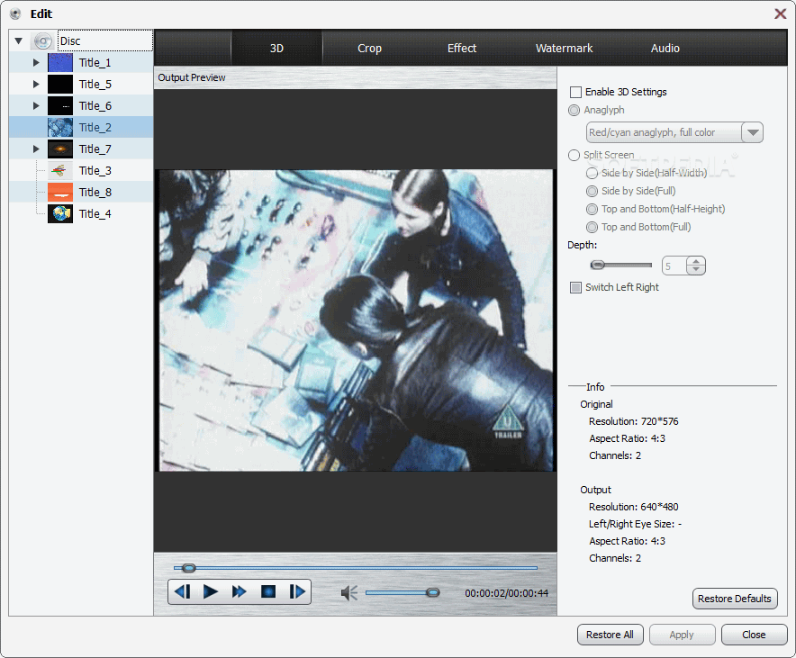796x658 pixels.
Task: Select Title_7 thumbnail
Action: [x=60, y=149]
